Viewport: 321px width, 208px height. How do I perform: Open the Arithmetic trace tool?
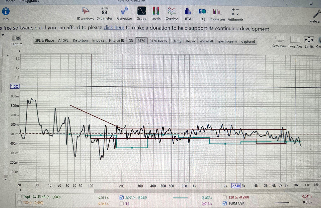235,12
